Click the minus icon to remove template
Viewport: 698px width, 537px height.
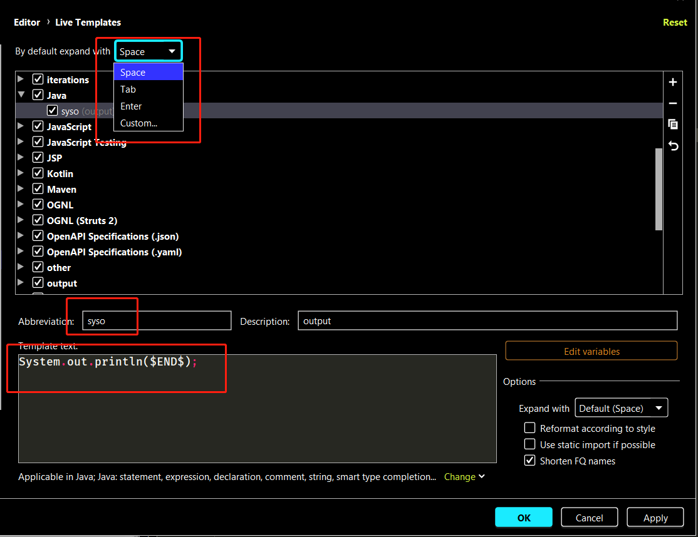tap(673, 103)
